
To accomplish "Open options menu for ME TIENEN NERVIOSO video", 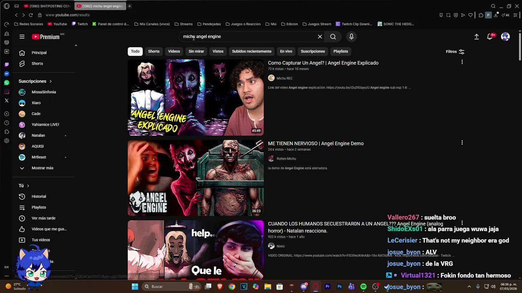I will 462,143.
